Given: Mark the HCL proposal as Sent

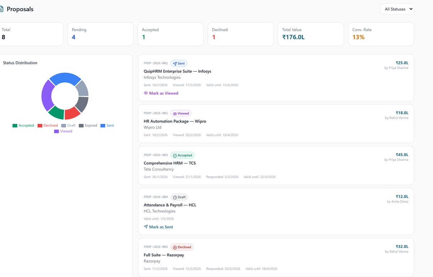Looking at the screenshot, I should 158,227.
